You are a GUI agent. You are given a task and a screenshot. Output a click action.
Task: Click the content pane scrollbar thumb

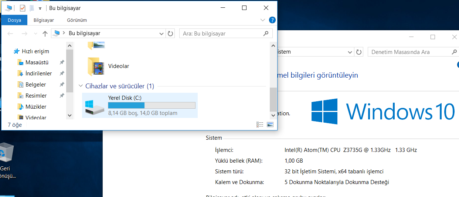point(273,99)
